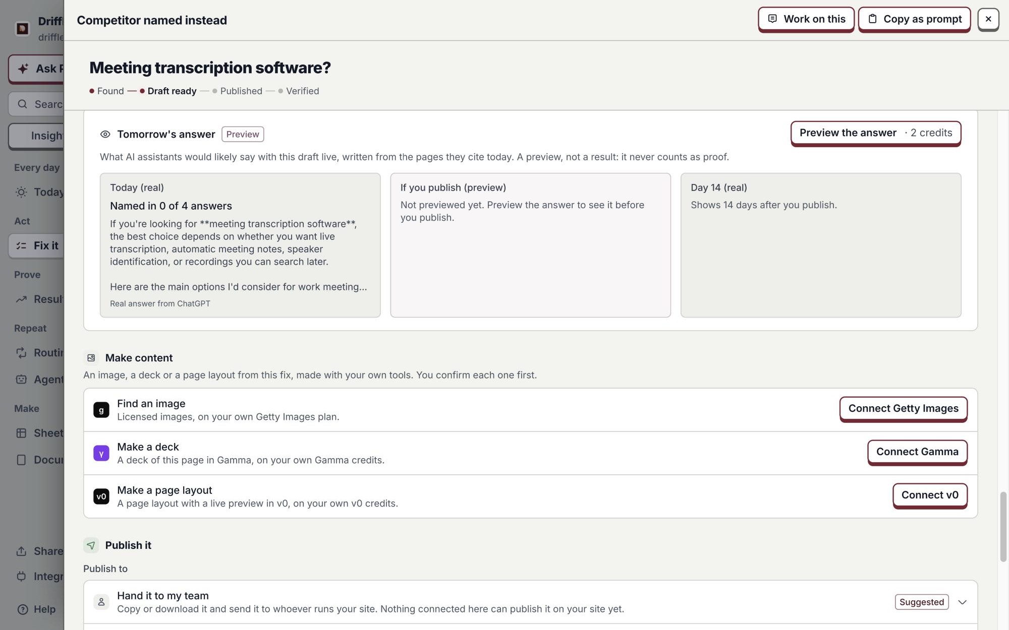Expand the Hand it to my team chevron
This screenshot has width=1009, height=630.
962,602
